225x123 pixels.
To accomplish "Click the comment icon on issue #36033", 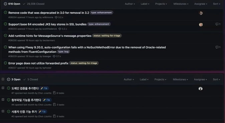I will 217,24.
